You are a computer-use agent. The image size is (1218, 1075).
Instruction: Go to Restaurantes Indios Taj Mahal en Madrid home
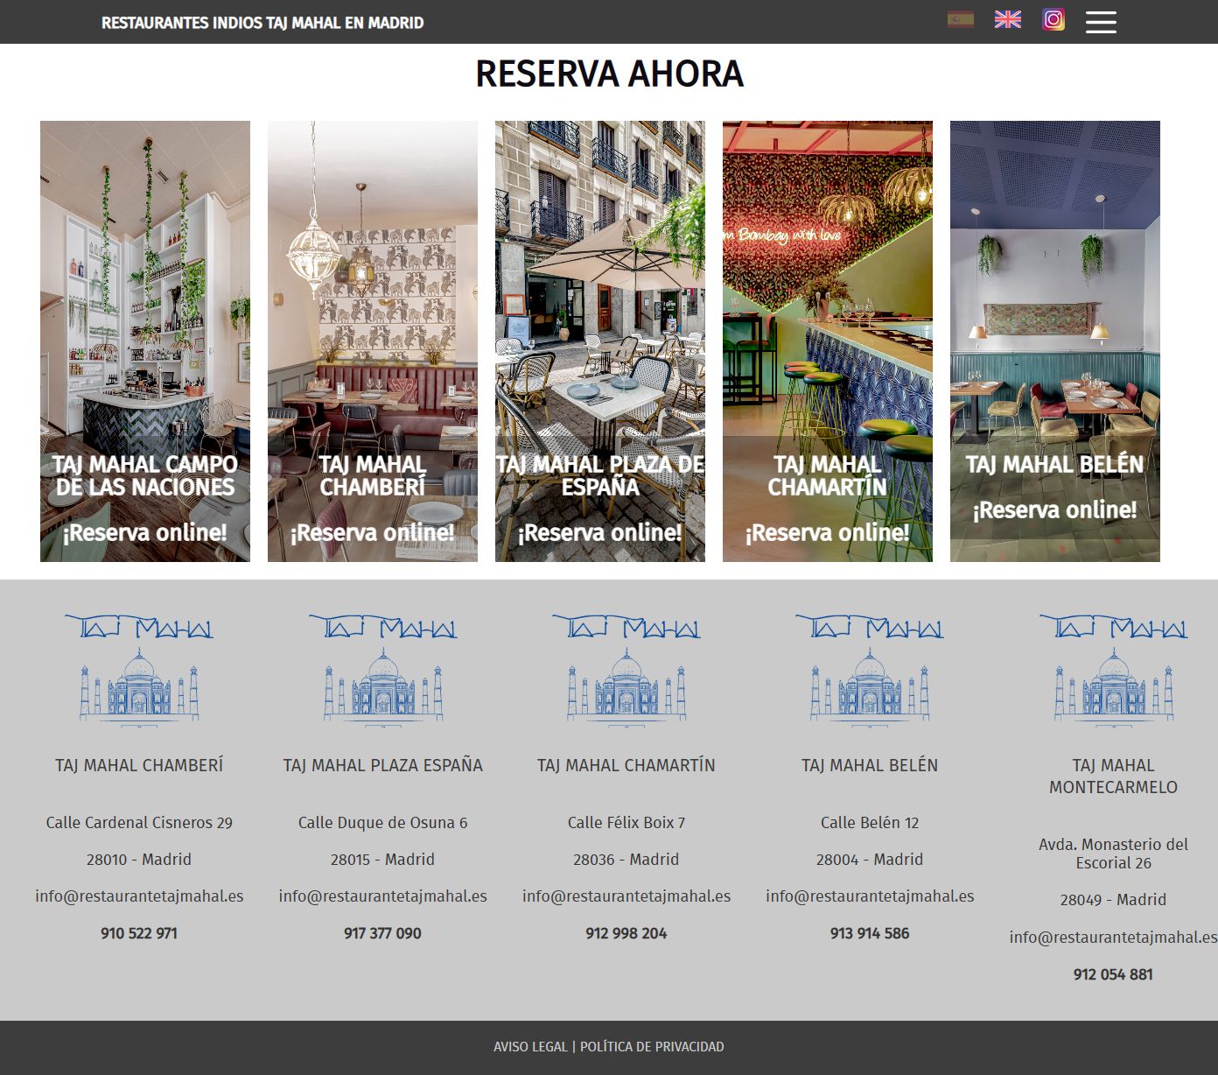coord(262,23)
